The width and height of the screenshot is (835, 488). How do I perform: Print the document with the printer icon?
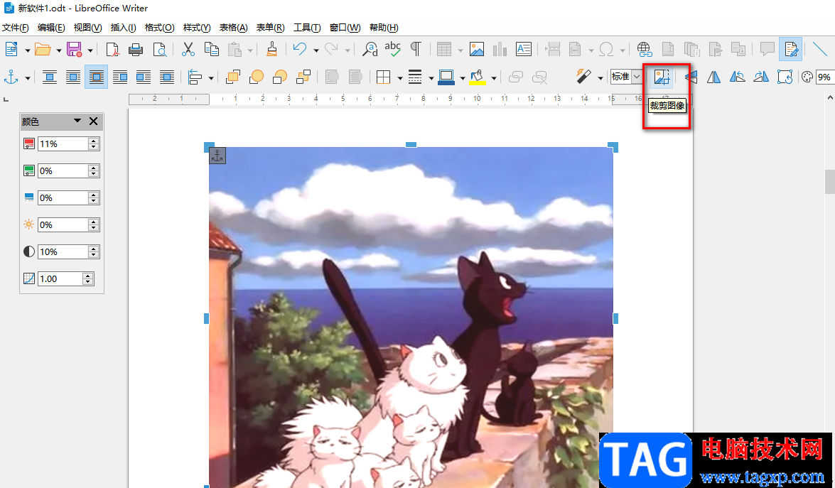pyautogui.click(x=136, y=50)
